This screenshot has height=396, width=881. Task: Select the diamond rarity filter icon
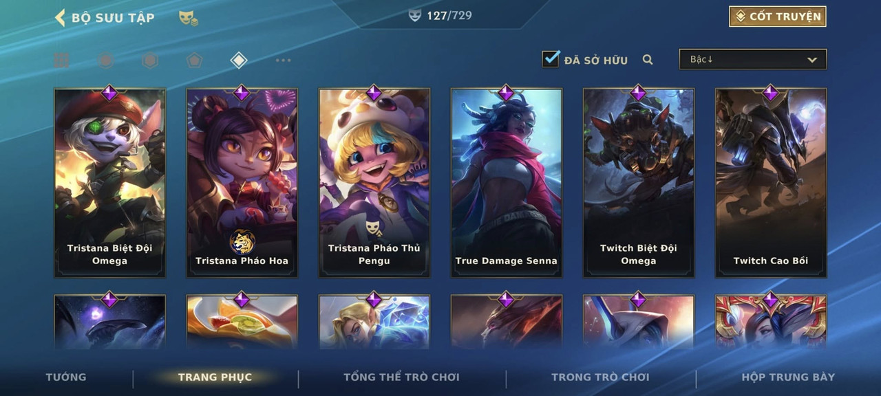tap(238, 60)
